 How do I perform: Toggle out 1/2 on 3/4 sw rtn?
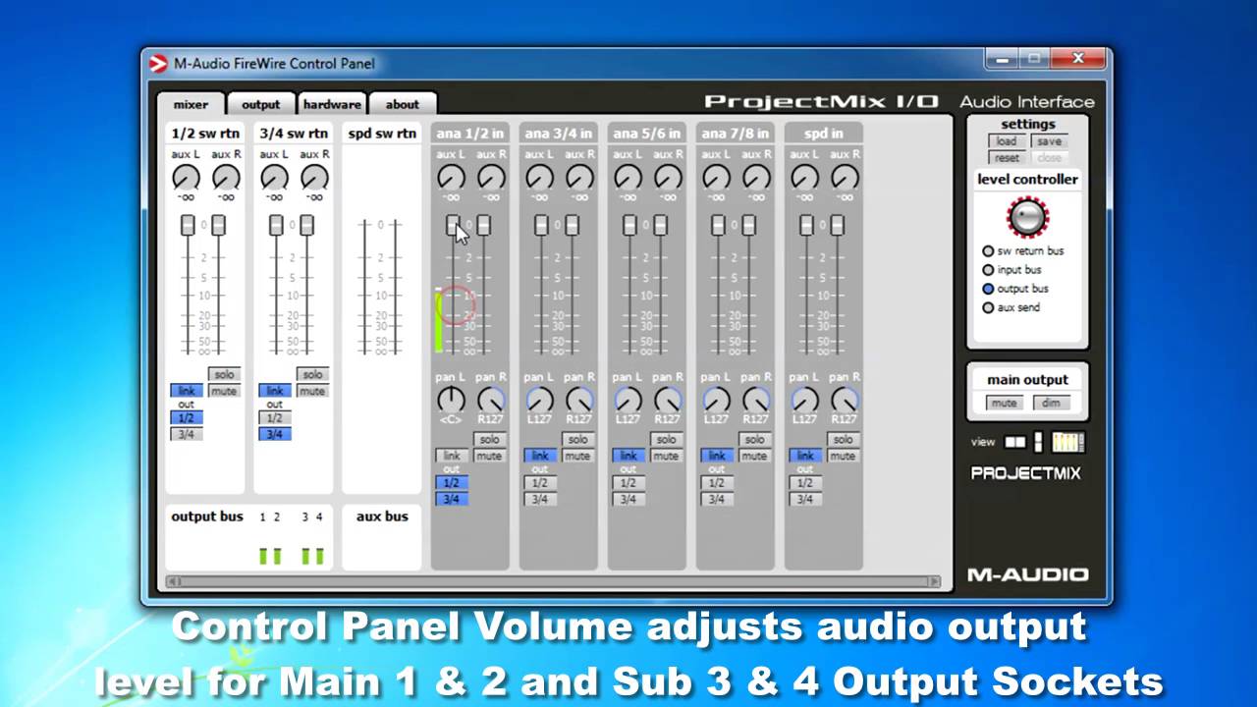[x=275, y=417]
